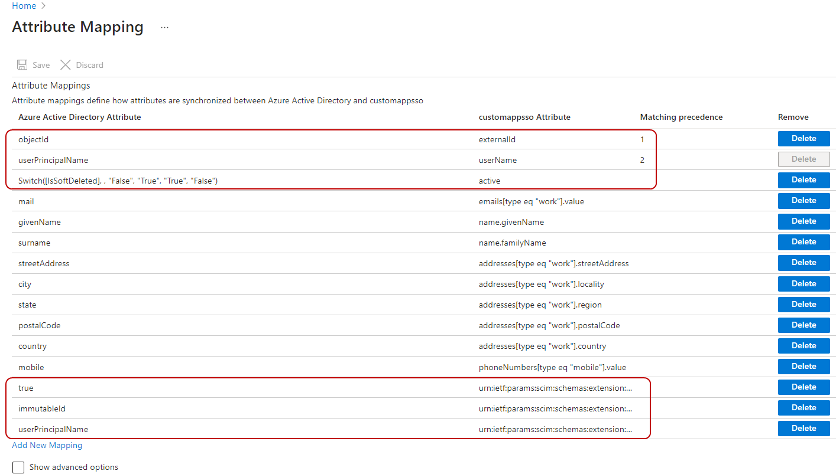The image size is (836, 474).
Task: Delete the givenName mapping
Action: click(803, 221)
